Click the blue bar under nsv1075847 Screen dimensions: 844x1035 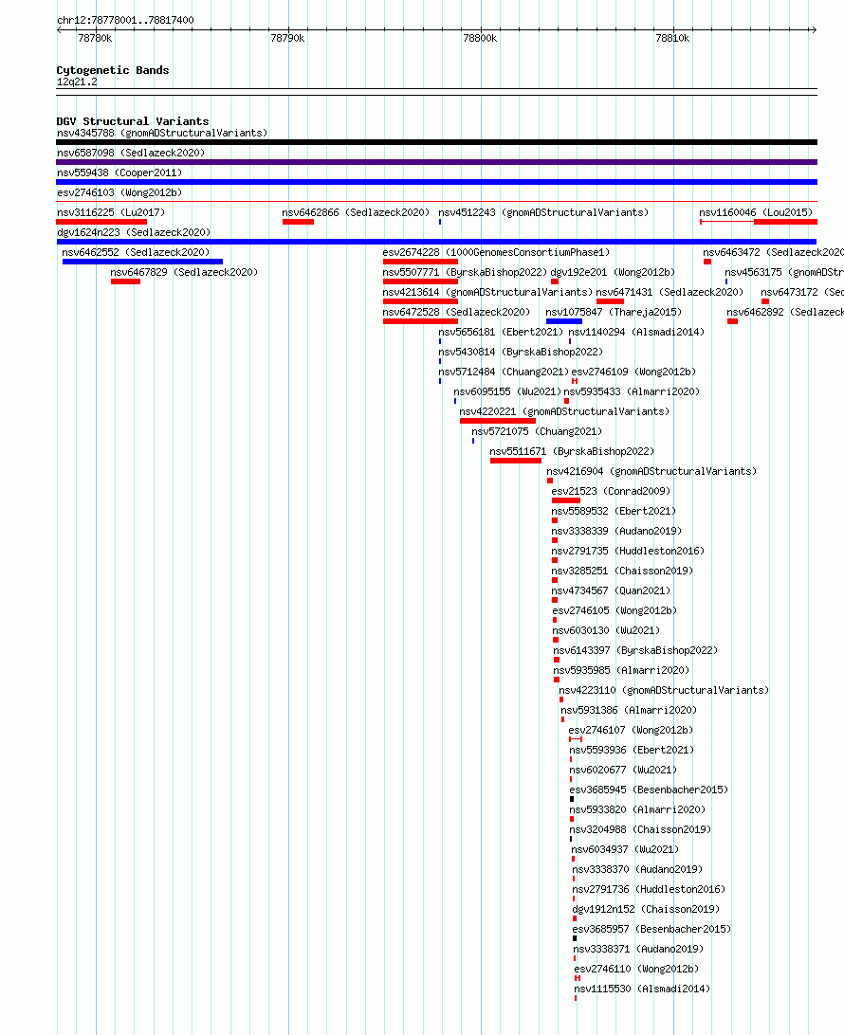tap(564, 320)
